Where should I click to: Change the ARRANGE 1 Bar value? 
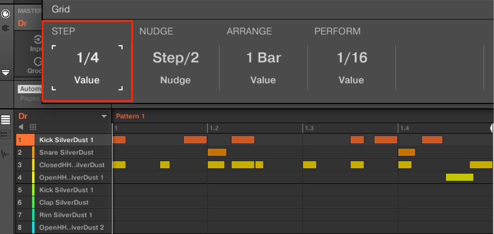point(263,58)
